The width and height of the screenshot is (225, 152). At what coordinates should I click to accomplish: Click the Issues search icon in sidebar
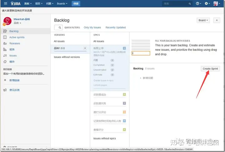(x=5, y=55)
